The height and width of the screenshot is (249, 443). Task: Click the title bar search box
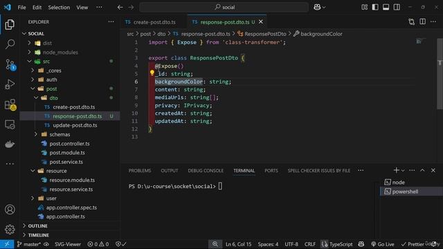click(x=224, y=8)
